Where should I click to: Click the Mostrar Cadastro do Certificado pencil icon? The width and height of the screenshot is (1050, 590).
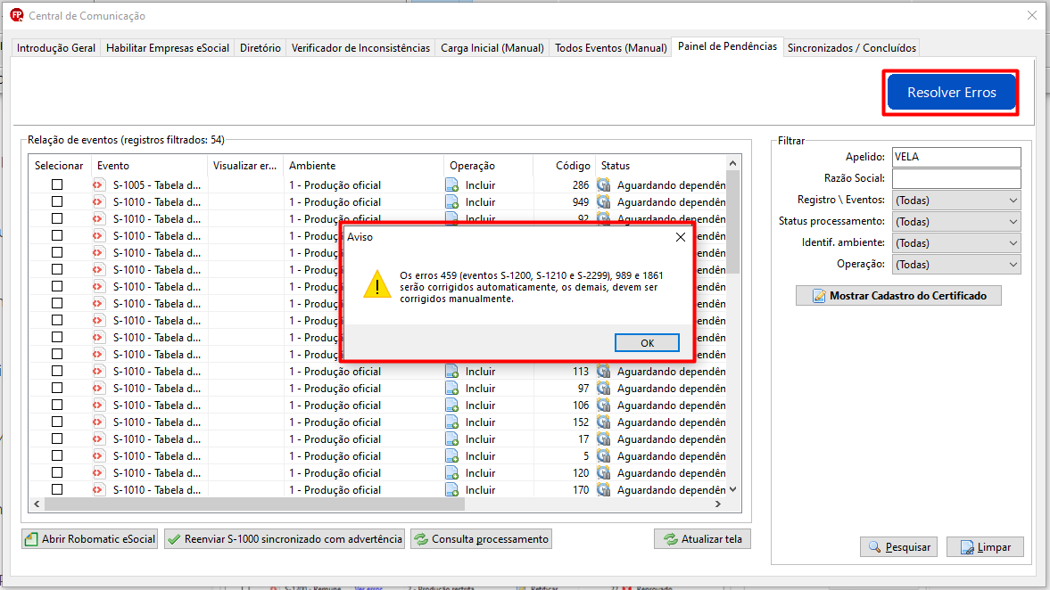(x=818, y=296)
